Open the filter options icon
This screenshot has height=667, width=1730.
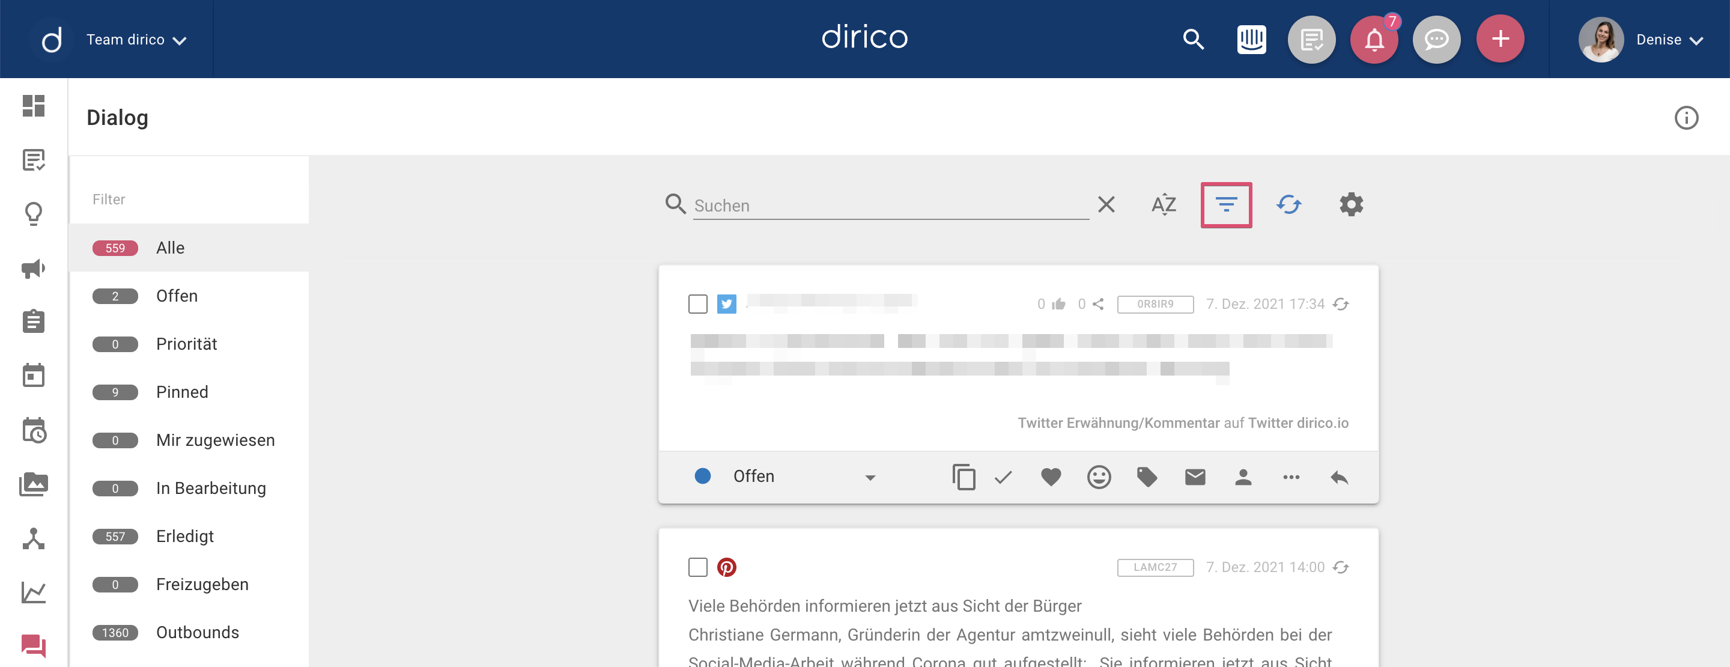(1226, 205)
